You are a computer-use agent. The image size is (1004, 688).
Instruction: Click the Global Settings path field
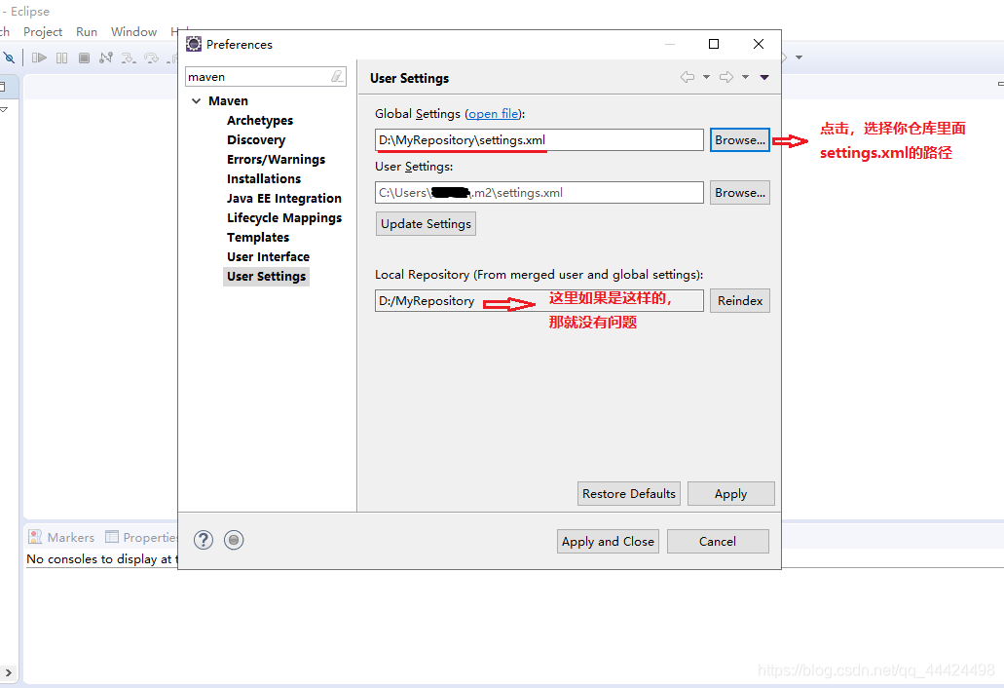coord(539,140)
